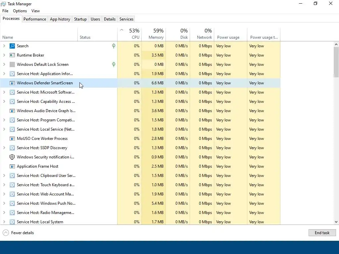Click the Windows Security notification shield icon

tap(12, 157)
